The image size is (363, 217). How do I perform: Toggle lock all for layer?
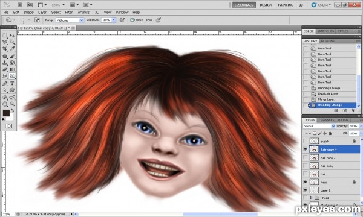click(330, 133)
